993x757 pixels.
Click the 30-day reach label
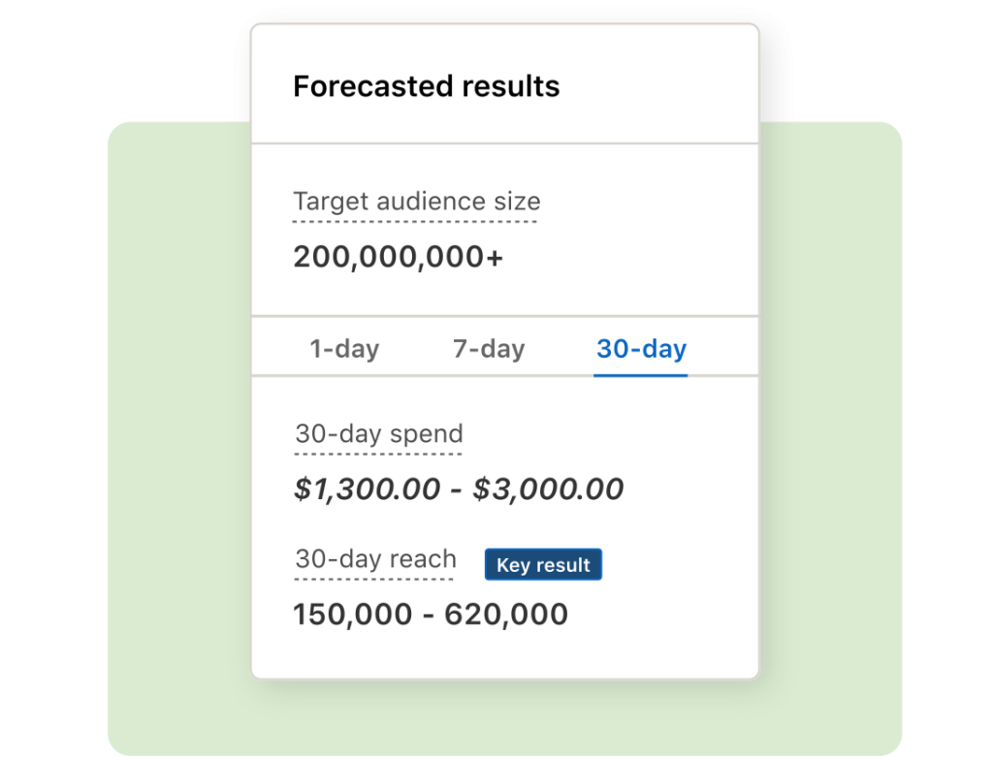pyautogui.click(x=375, y=559)
